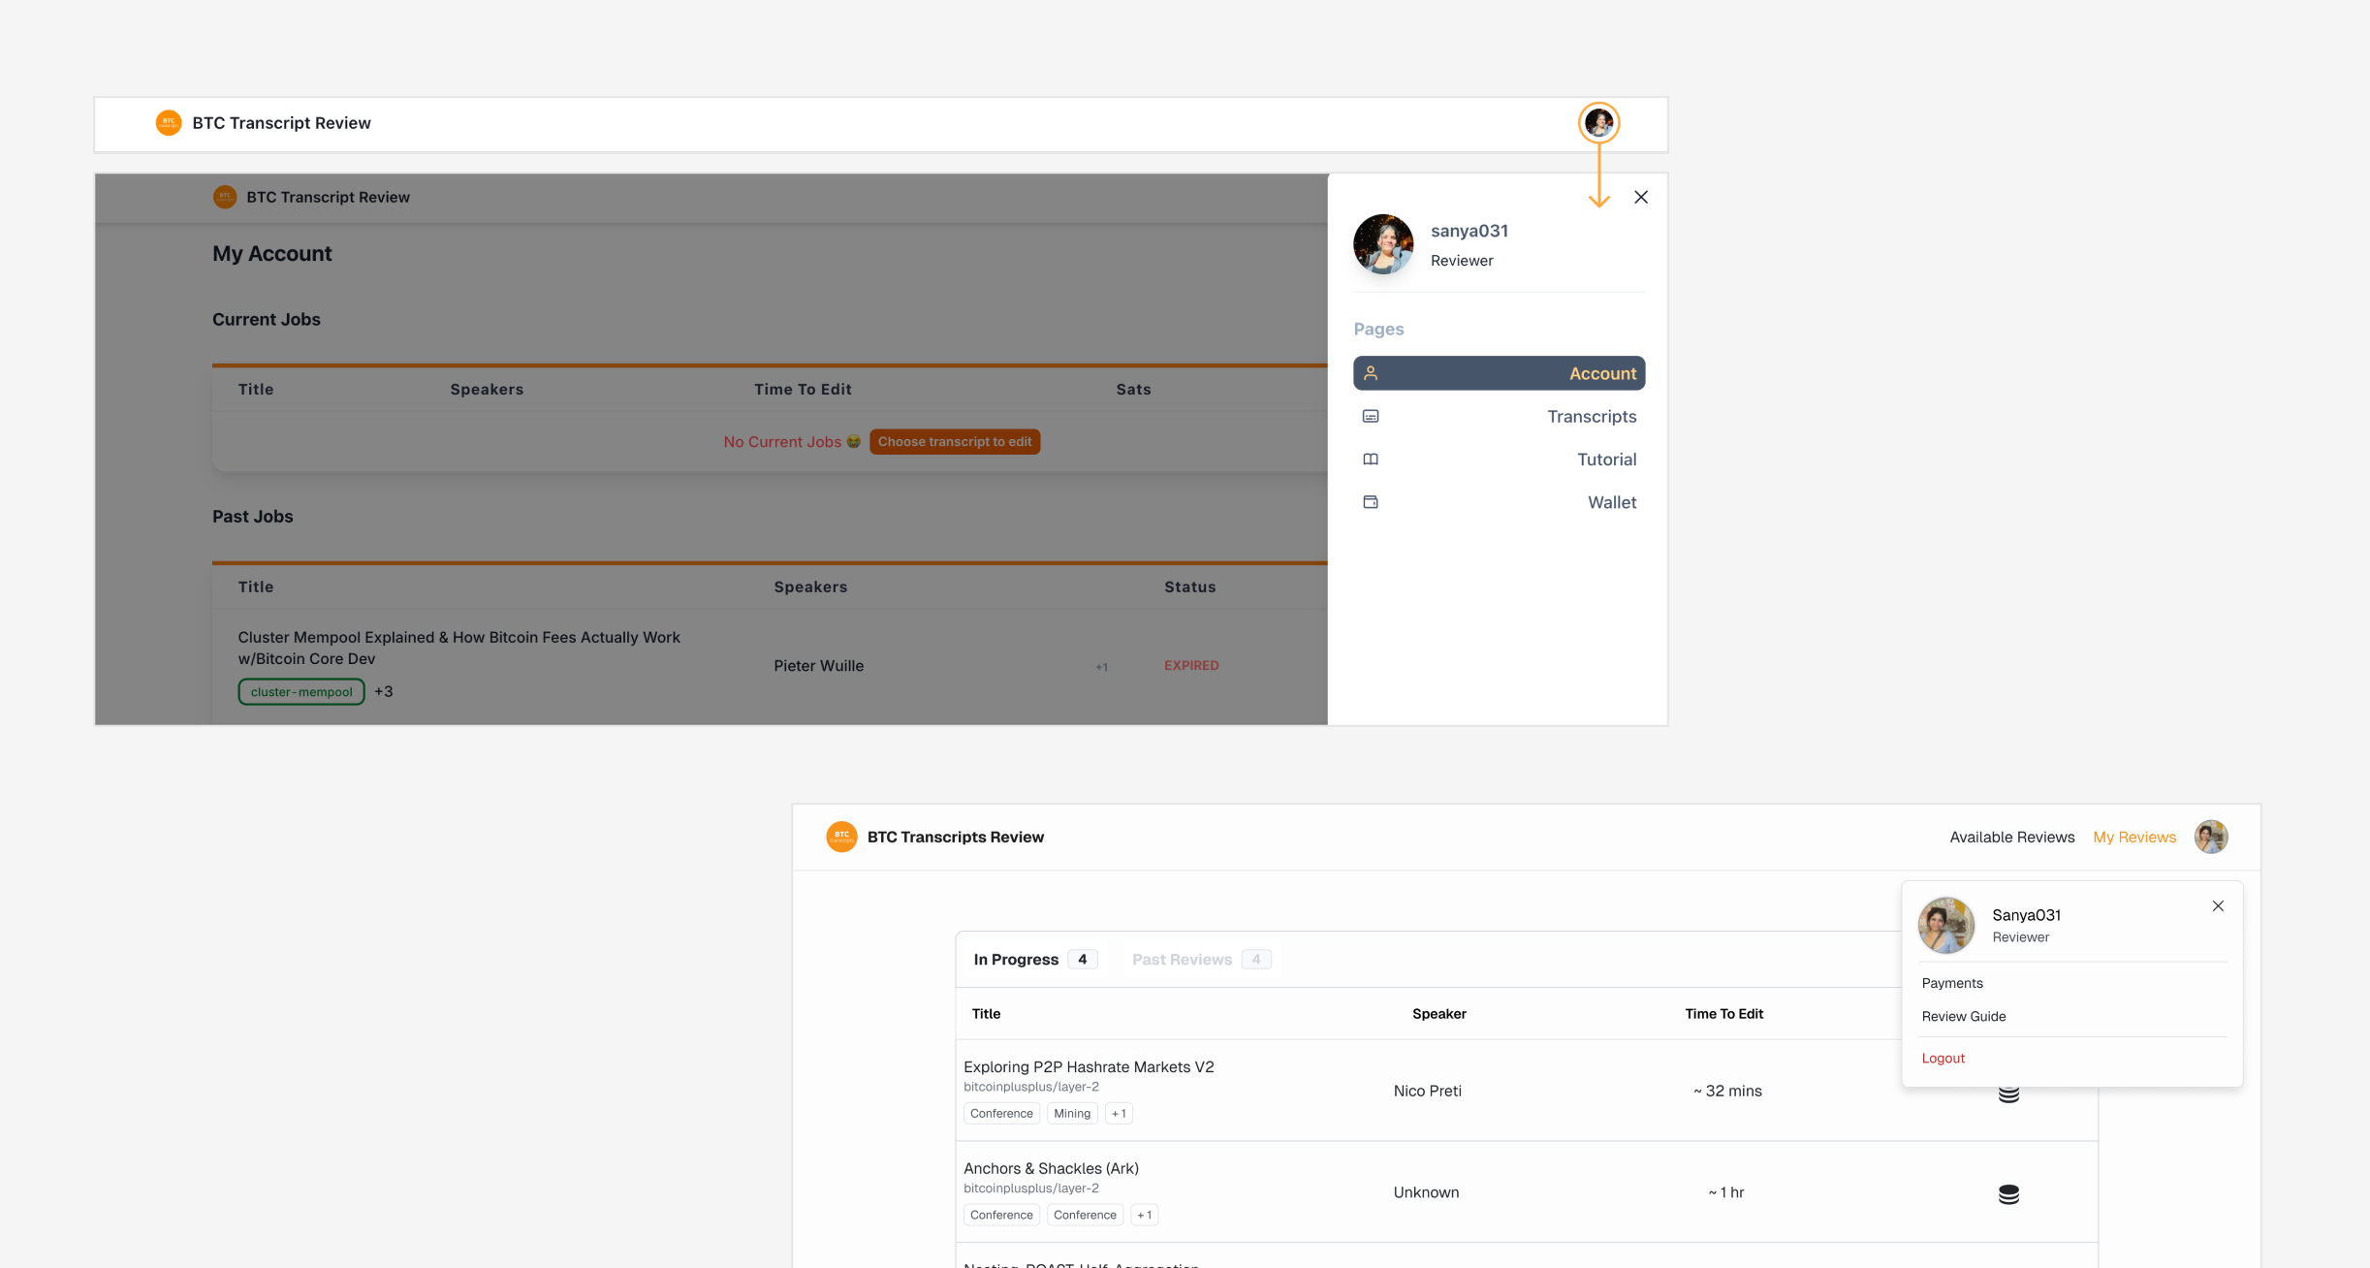Close the Sanya031 profile popup

(2218, 906)
